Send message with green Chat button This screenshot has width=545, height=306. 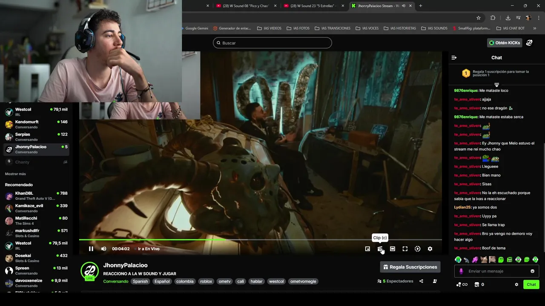[531, 284]
